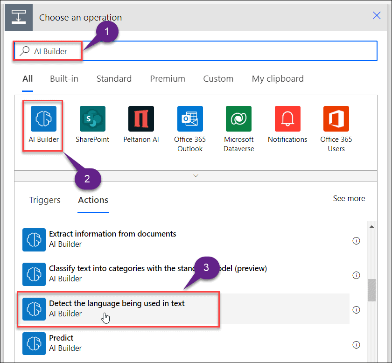
Task: Click the scrollbar up arrow
Action: pyautogui.click(x=371, y=226)
